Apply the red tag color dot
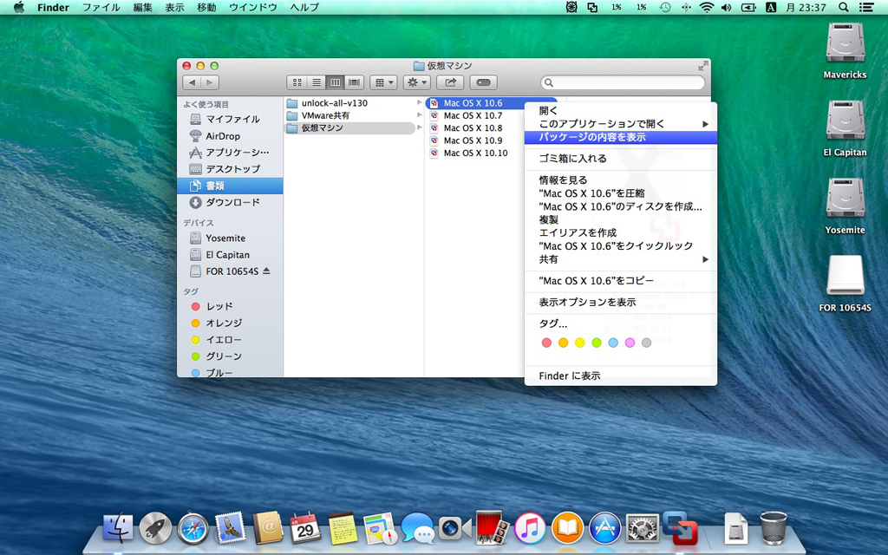 coord(546,343)
